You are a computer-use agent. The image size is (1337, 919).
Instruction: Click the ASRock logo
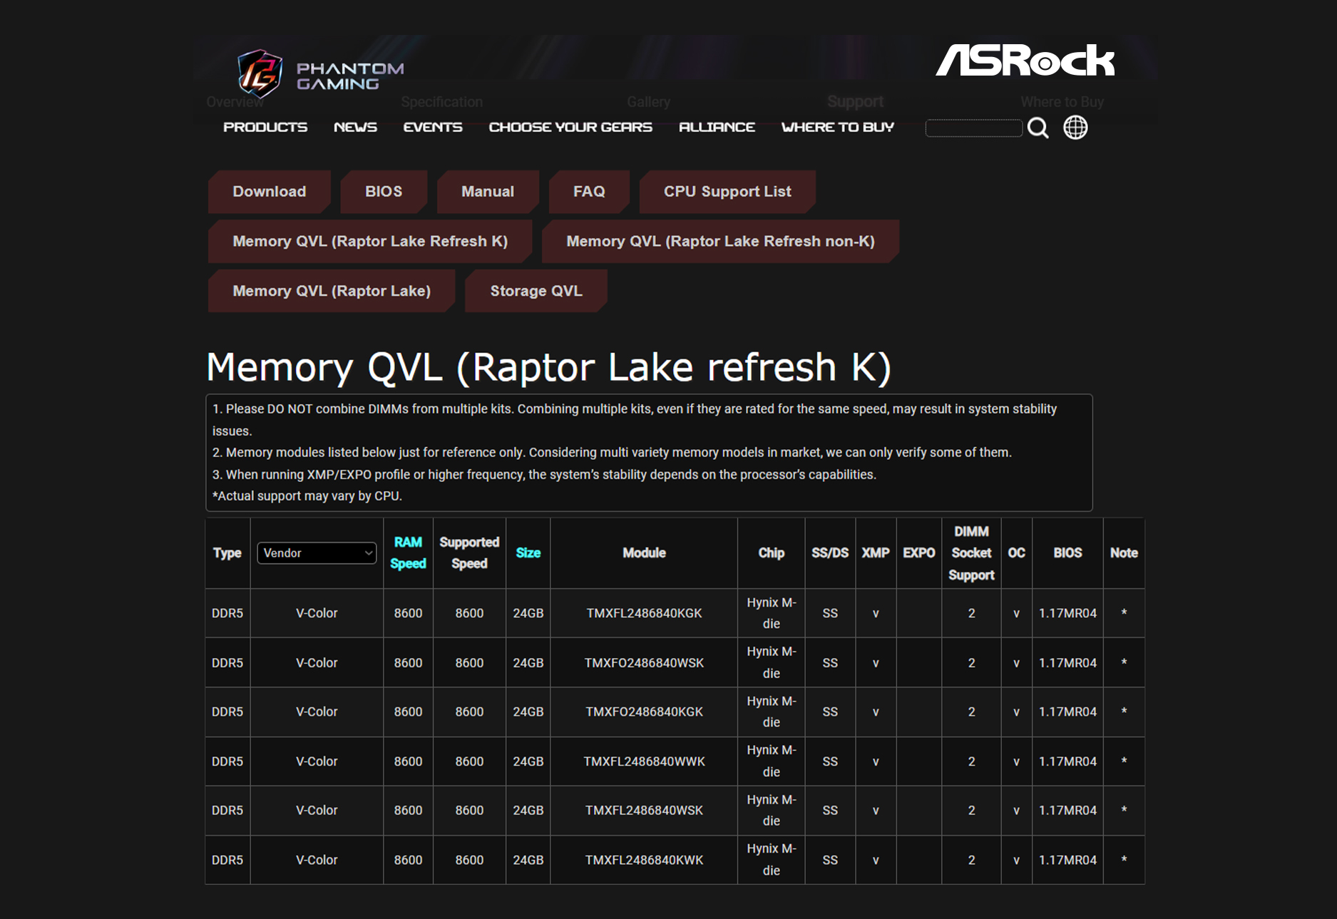[1025, 61]
